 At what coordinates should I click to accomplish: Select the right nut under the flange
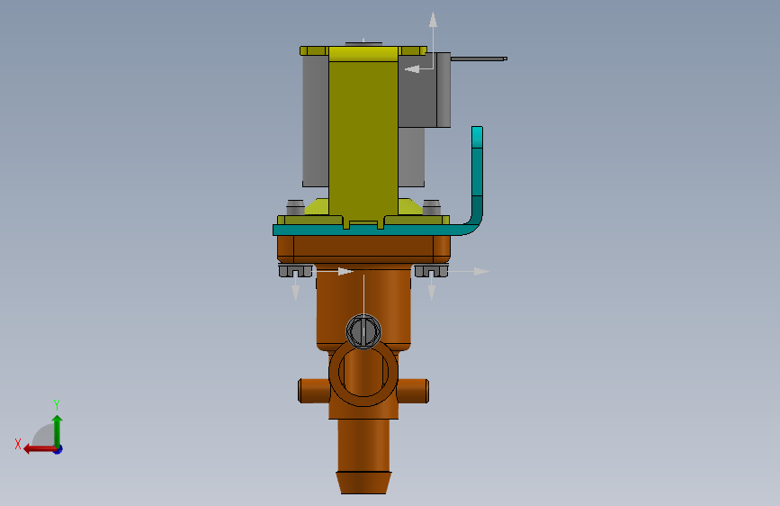(x=431, y=271)
